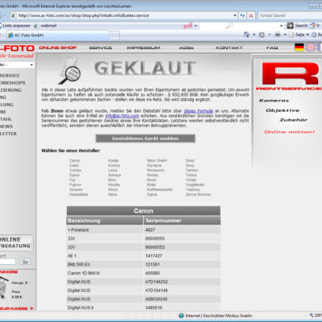
Task: Open the pdf toolbar dropdown arrow
Action: 196,26
